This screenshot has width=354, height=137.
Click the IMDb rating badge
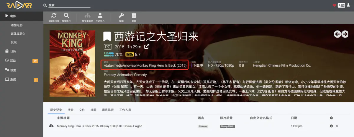130,54
